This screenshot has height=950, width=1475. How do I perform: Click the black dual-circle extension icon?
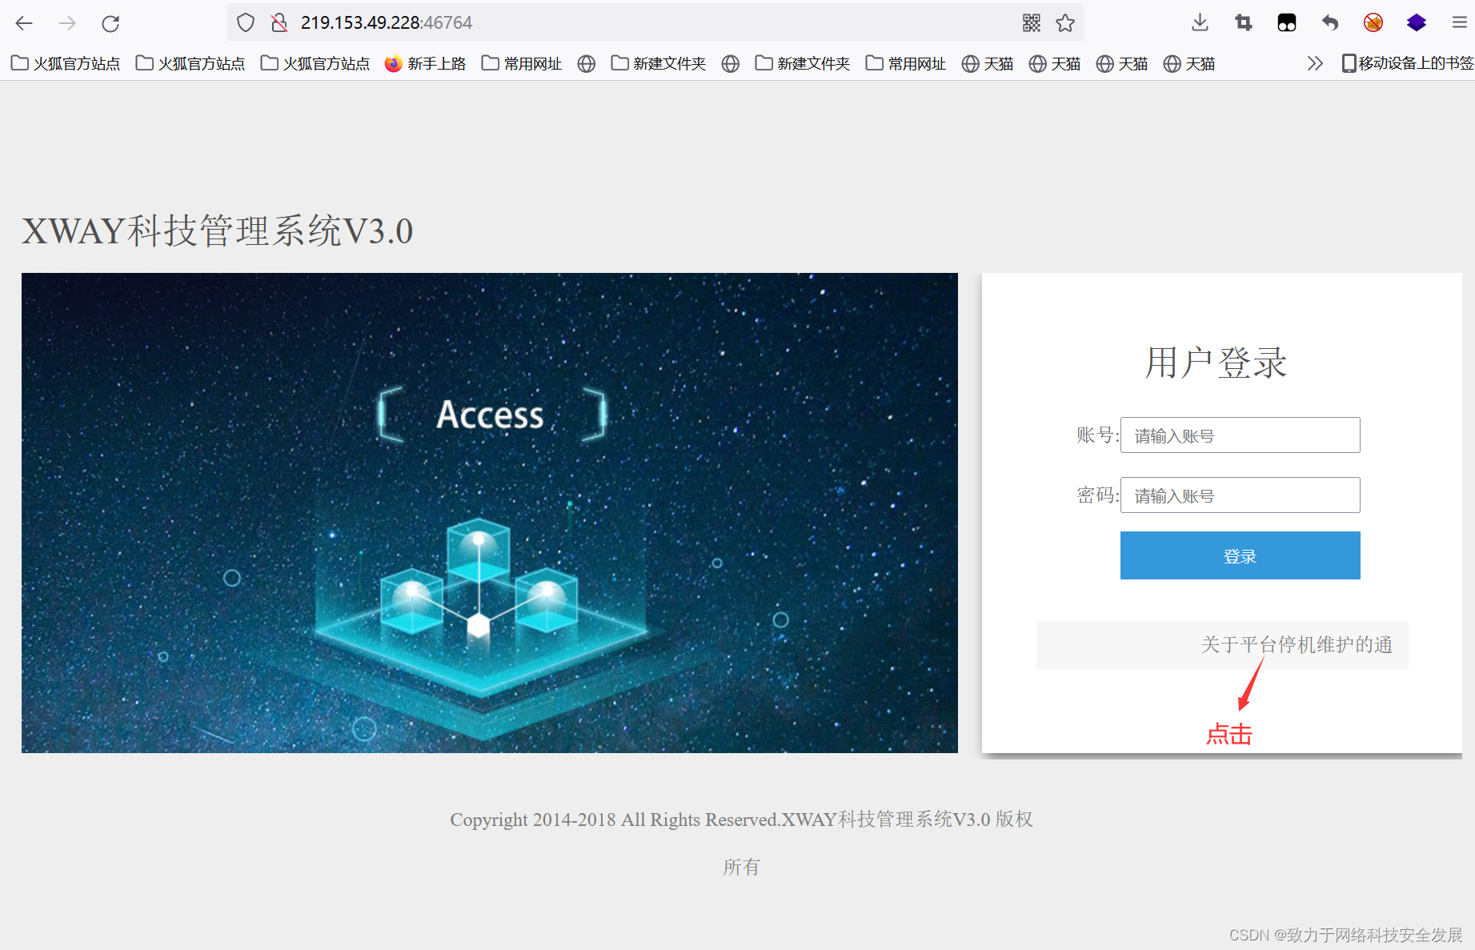[1286, 22]
